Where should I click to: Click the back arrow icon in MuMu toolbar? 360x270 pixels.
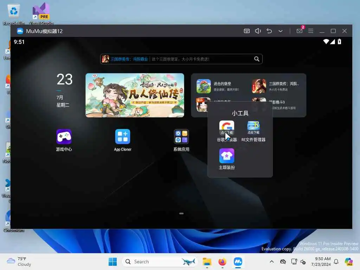click(x=269, y=31)
